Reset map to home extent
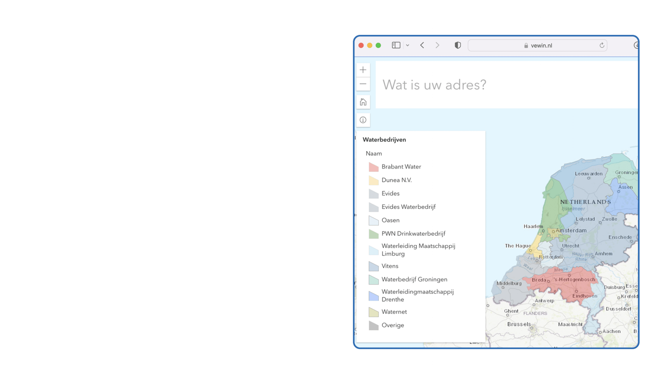This screenshot has height=377, width=671. click(363, 102)
